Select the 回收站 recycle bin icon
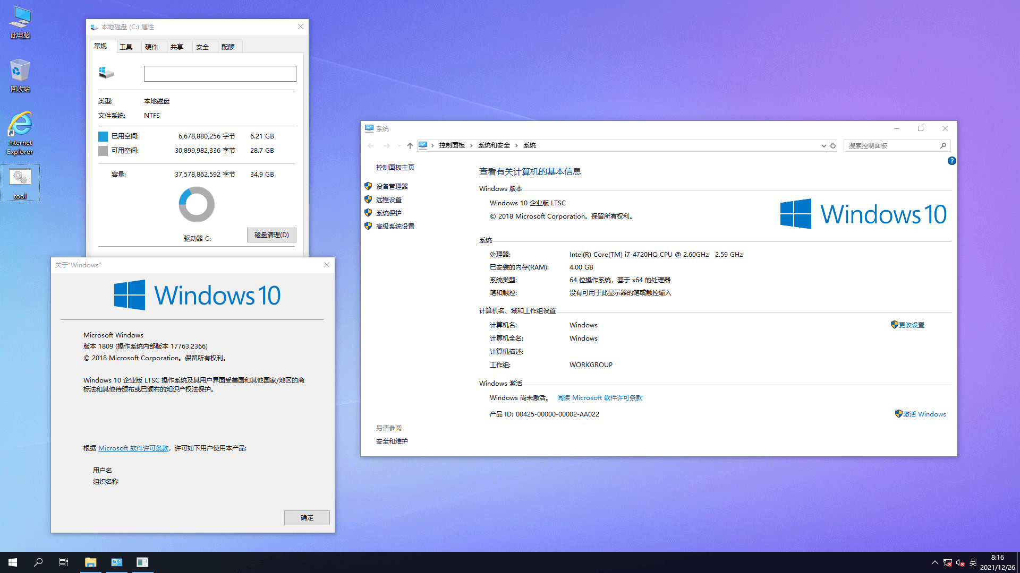Viewport: 1020px width, 573px height. pos(20,75)
